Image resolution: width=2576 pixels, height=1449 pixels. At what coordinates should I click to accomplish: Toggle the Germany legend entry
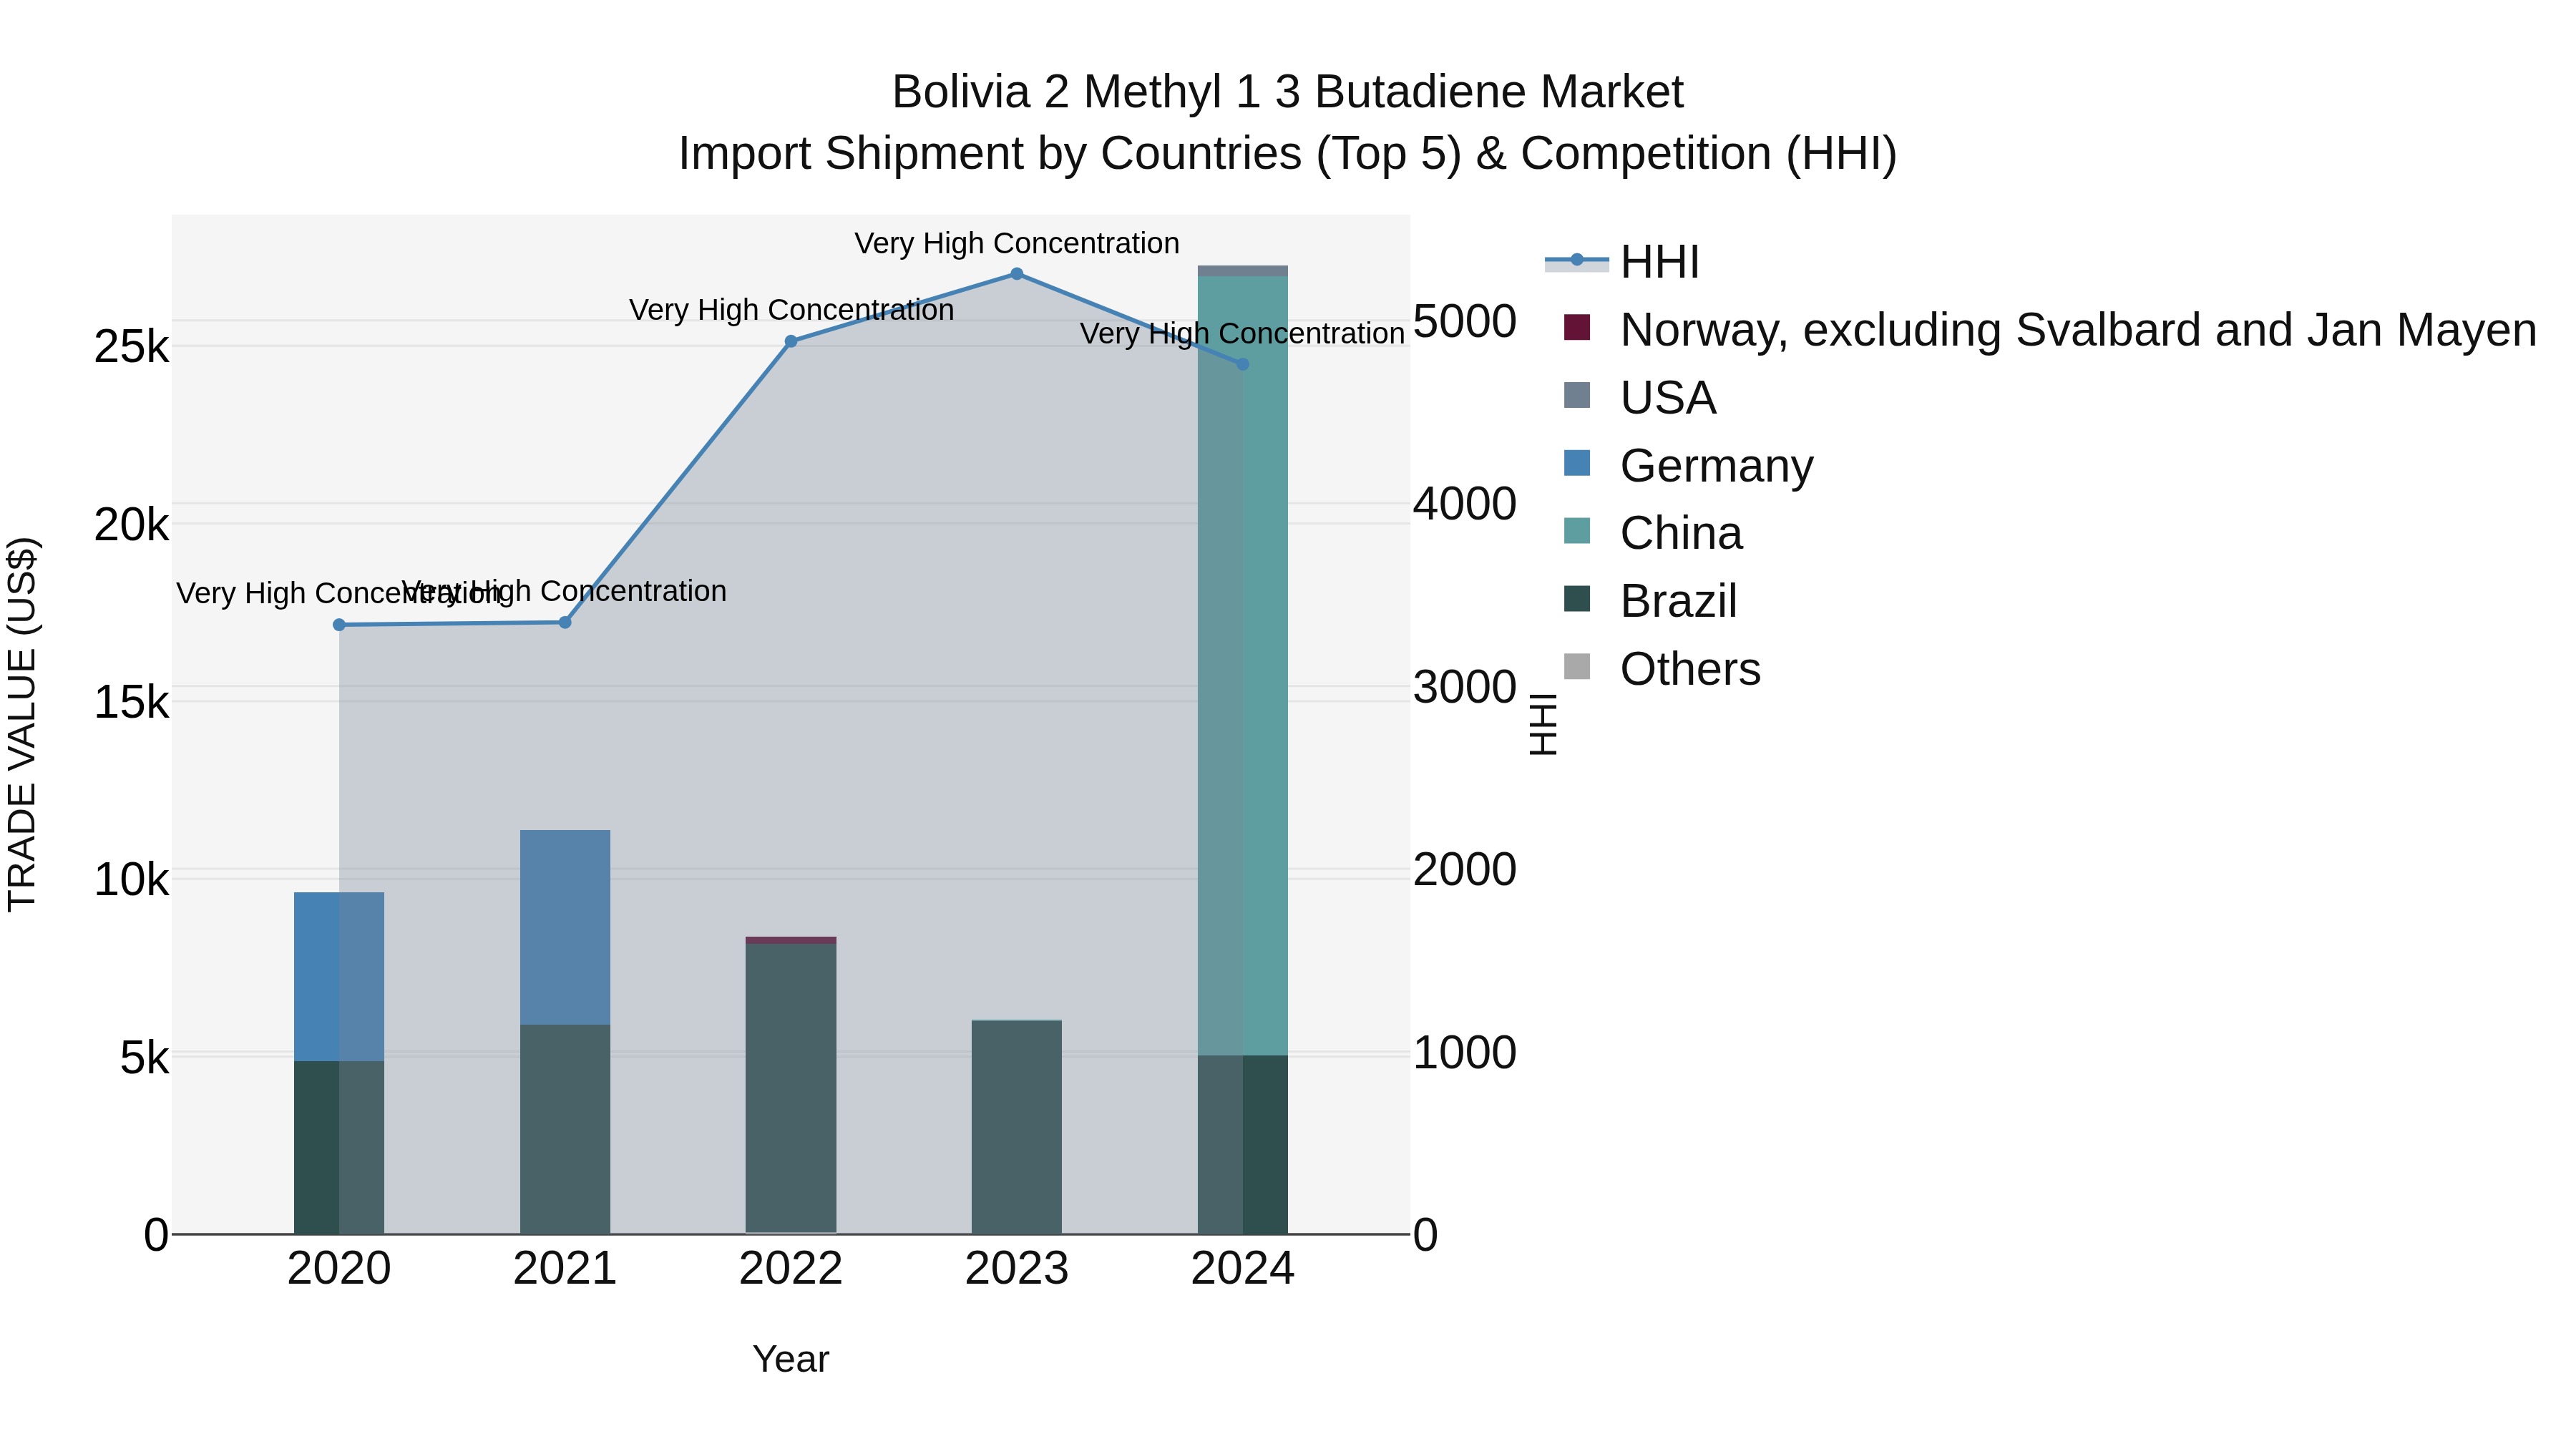pos(1688,466)
